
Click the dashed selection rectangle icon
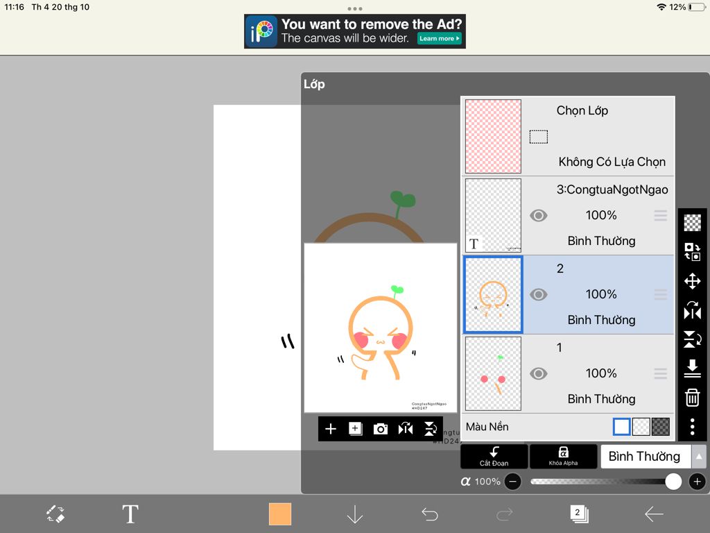click(538, 137)
